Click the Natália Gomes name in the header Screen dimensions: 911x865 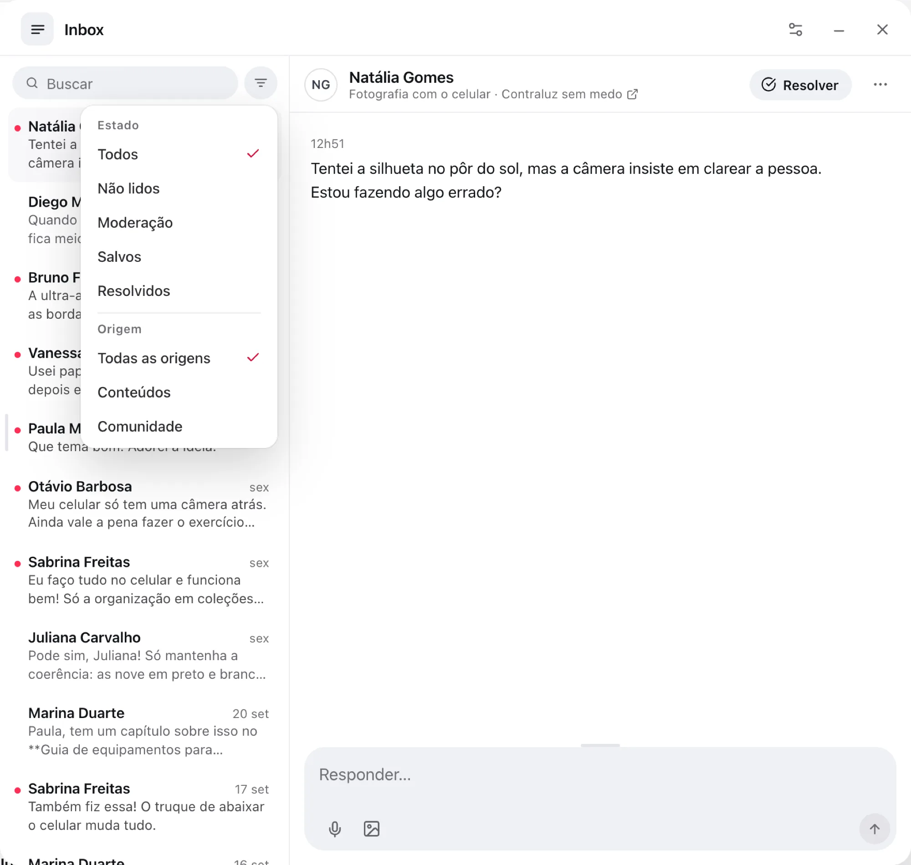coord(401,77)
